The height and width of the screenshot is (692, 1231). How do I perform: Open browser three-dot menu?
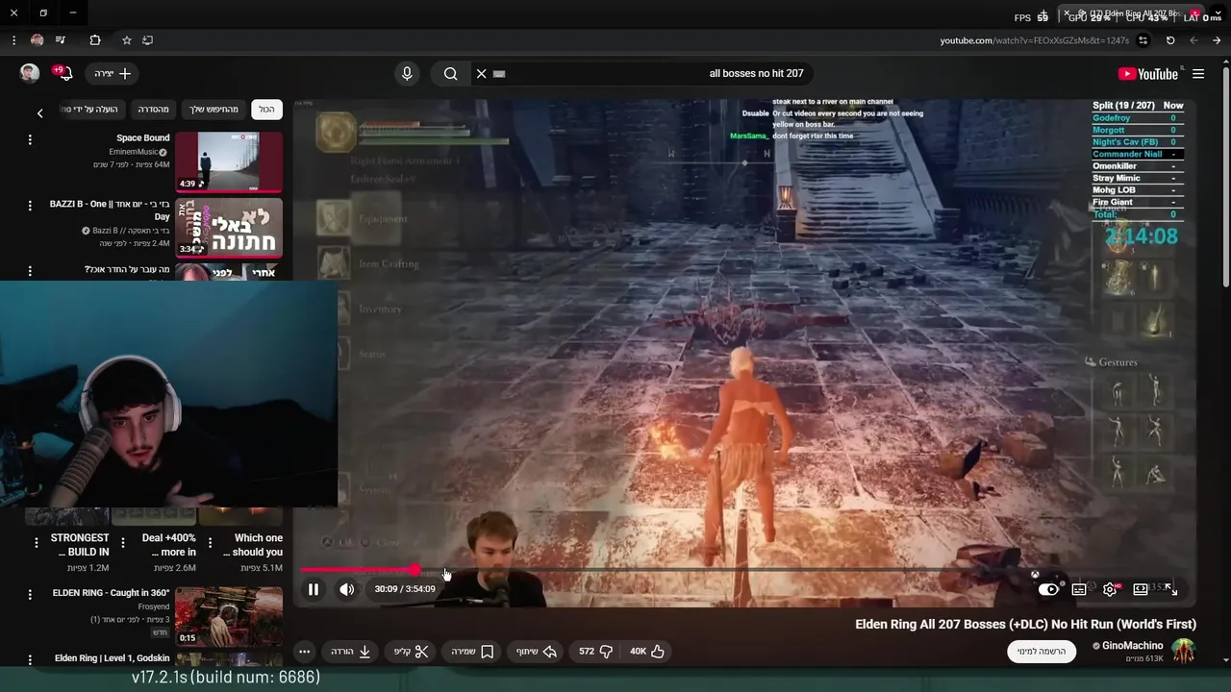tap(13, 40)
